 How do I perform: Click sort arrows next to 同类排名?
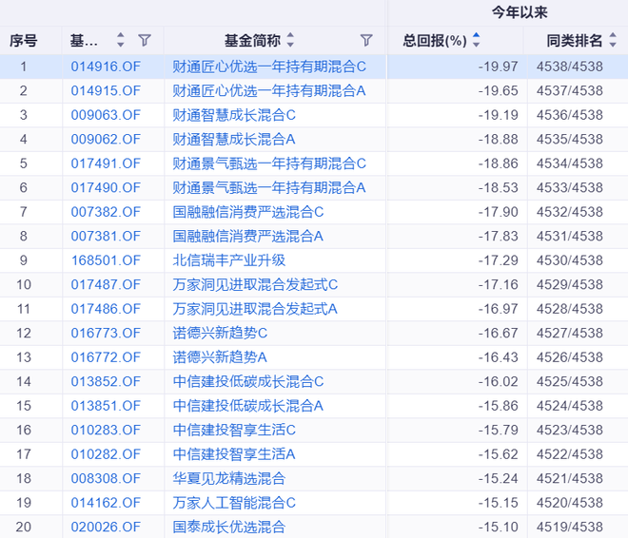612,40
